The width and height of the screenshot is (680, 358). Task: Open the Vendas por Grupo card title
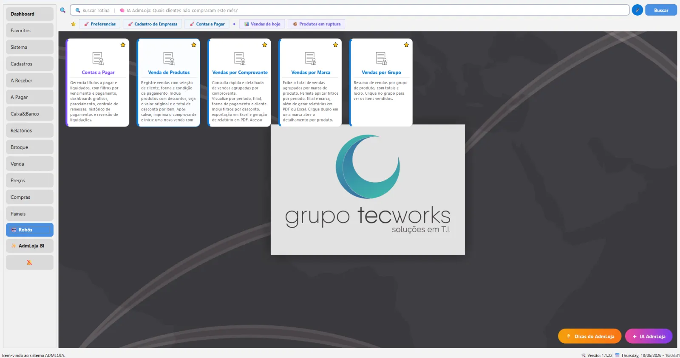pos(382,73)
